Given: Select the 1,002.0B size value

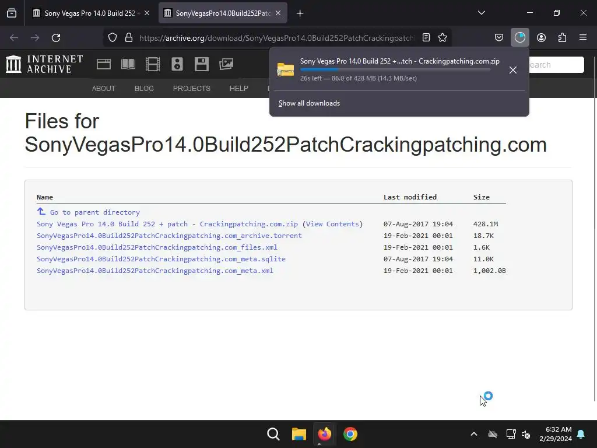Looking at the screenshot, I should click(x=490, y=271).
